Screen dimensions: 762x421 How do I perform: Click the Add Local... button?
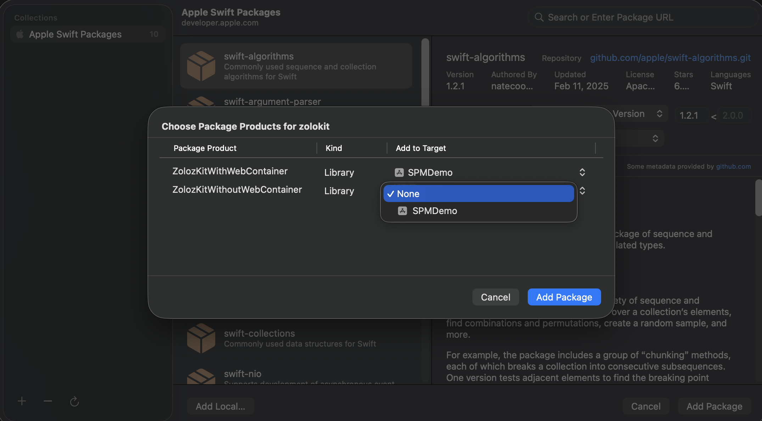pos(220,406)
